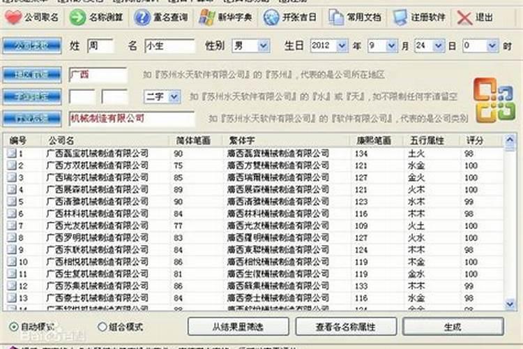
Task: Select the 广西展森机械制造有限公司 company name cell
Action: coord(97,189)
